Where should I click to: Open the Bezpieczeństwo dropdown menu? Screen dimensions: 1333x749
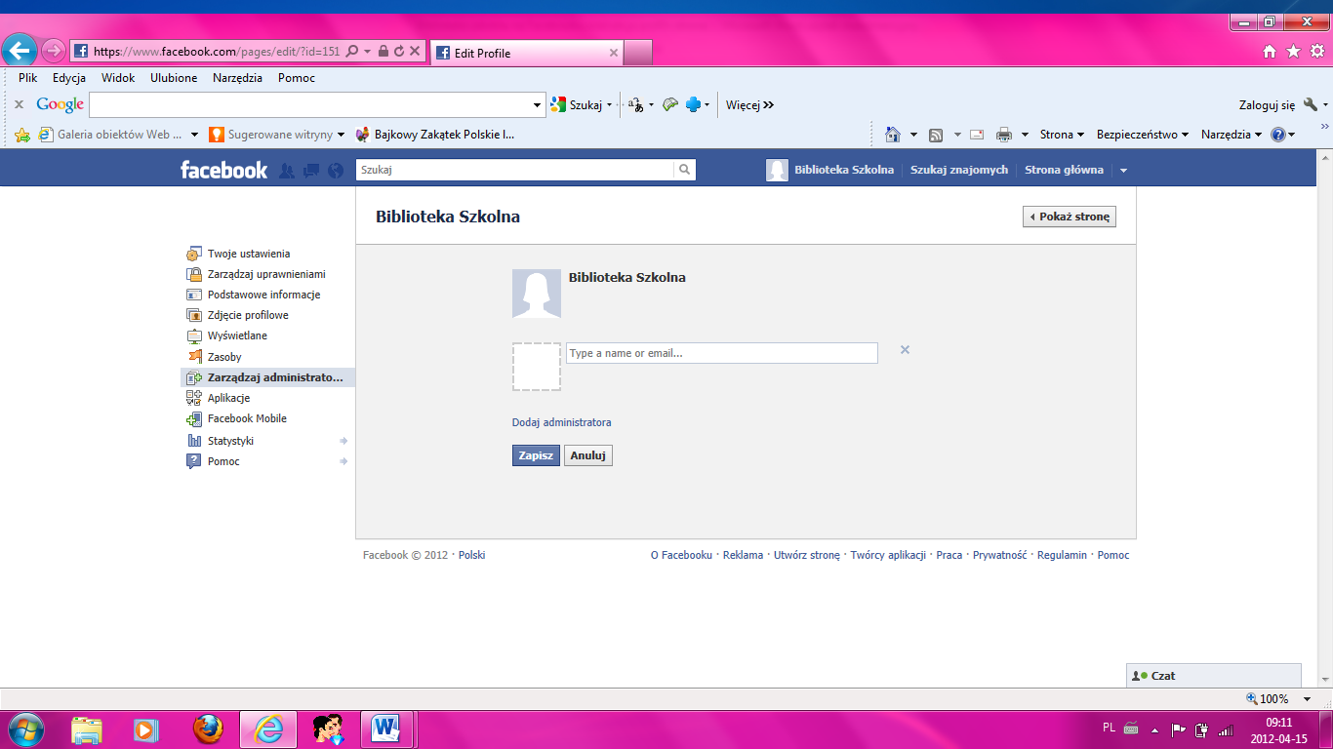[1143, 135]
